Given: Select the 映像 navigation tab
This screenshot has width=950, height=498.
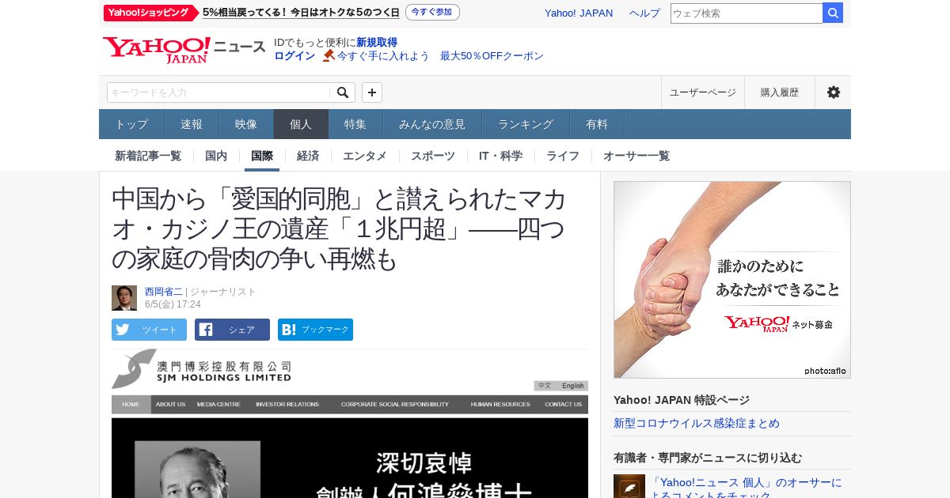Looking at the screenshot, I should tap(246, 124).
